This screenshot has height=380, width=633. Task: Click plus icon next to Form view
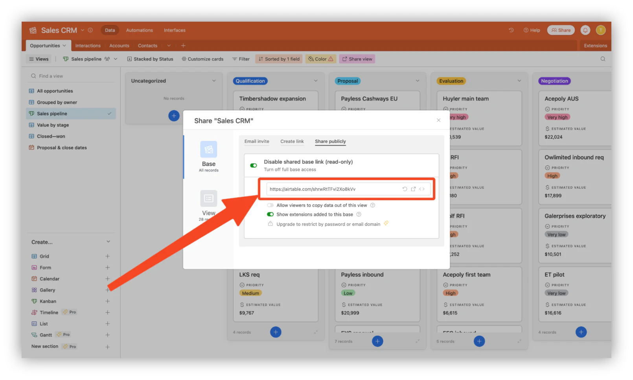(x=107, y=267)
